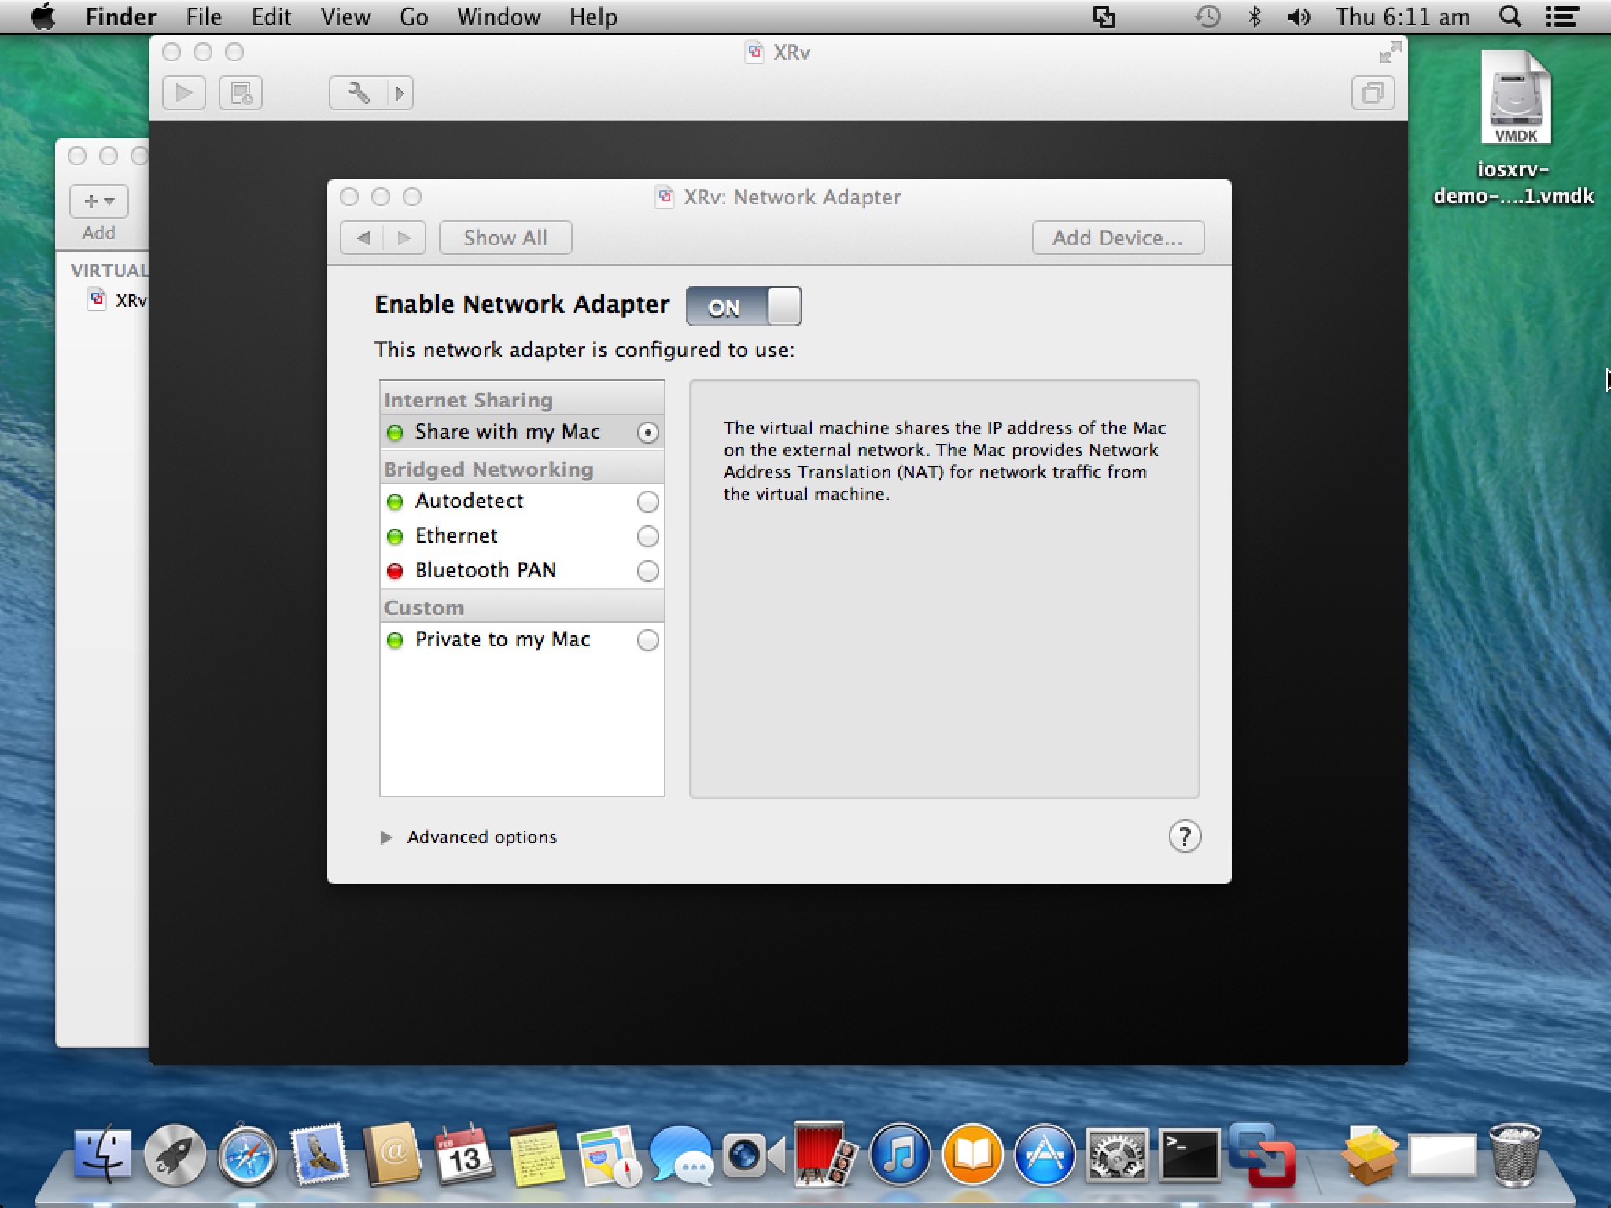Enter full screen for XRv window
1611x1208 pixels.
click(1390, 53)
